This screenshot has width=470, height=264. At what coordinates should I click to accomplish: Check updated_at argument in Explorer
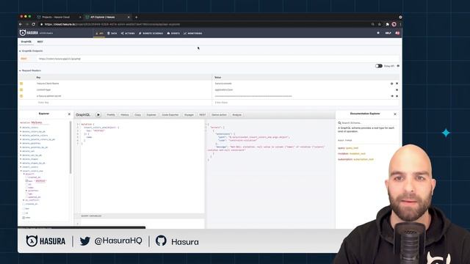pos(26,197)
